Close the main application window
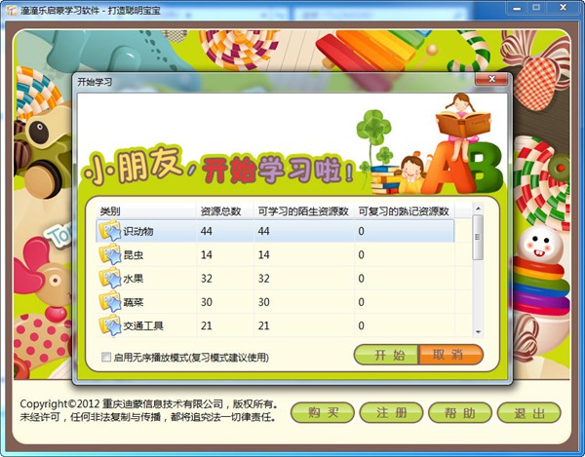This screenshot has height=457, width=585. click(x=563, y=8)
